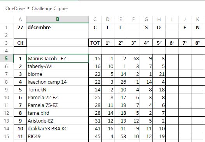The image size is (205, 142).
Task: Select column B header
Action: tap(58, 19)
